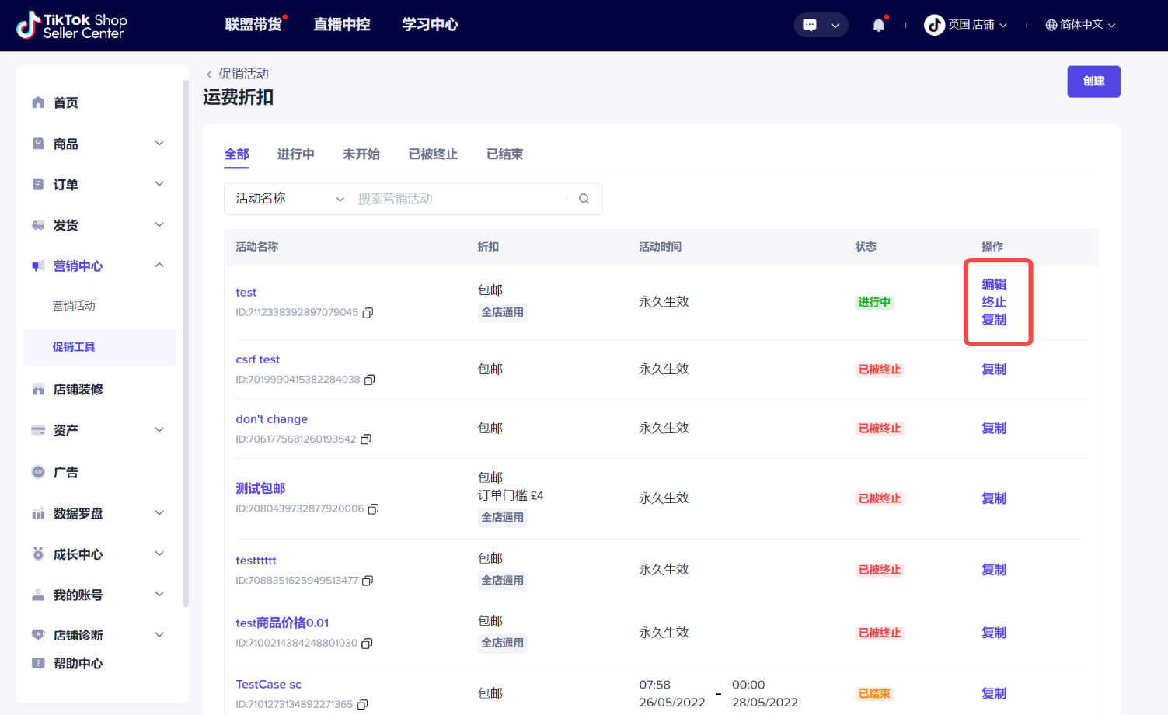
Task: Click the search magnifier icon
Action: click(x=584, y=199)
